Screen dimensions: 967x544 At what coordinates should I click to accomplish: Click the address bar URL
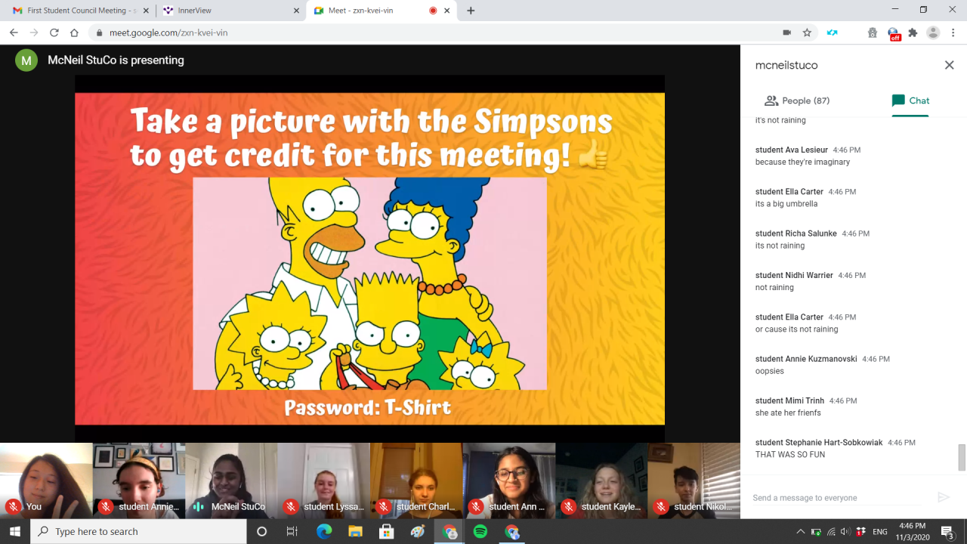[168, 32]
